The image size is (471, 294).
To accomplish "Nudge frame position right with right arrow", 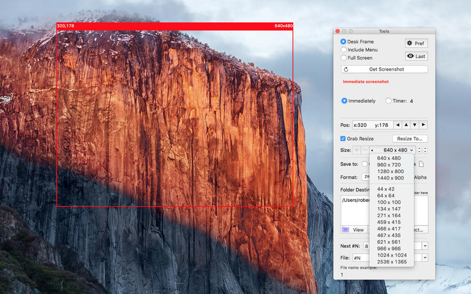I will (423, 125).
